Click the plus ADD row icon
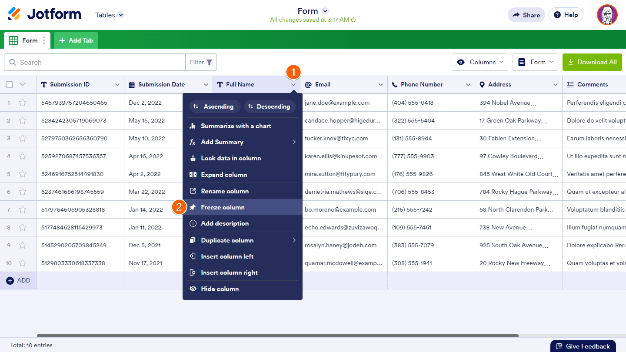Viewport: 626px width, 352px height. (10, 281)
